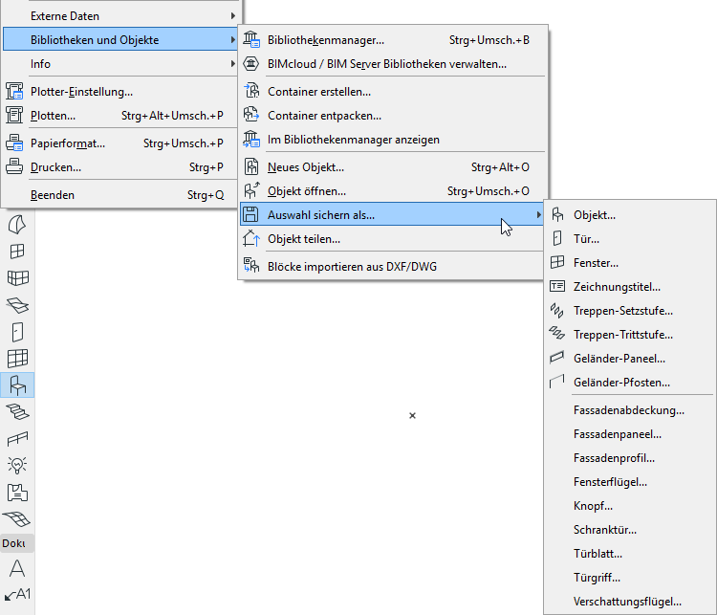The image size is (717, 615).
Task: Click the Im Bibliothekenmanager anzeigen icon
Action: pos(251,139)
